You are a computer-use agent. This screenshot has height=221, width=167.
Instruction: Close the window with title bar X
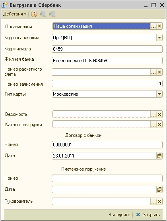coord(162,5)
